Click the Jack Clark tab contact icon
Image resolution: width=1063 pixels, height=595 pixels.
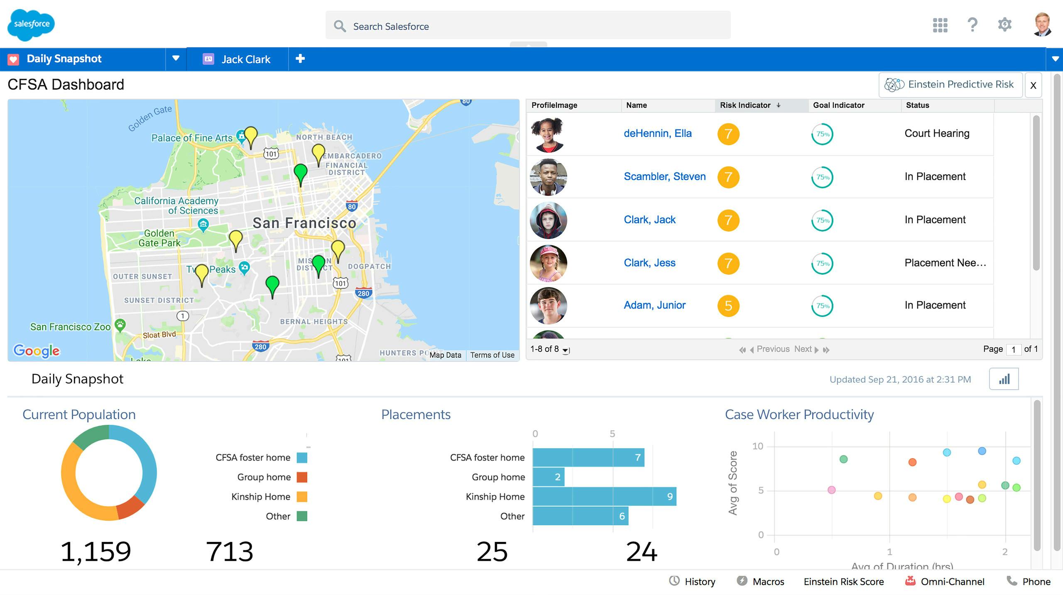click(208, 59)
